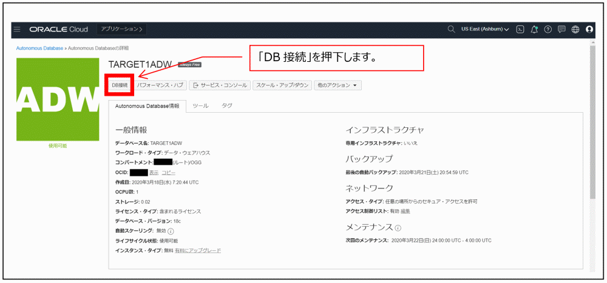Switch to the タグ tab

tap(227, 106)
